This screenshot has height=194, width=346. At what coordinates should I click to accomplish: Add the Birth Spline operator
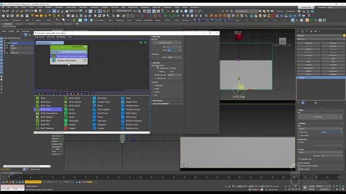(x=75, y=98)
